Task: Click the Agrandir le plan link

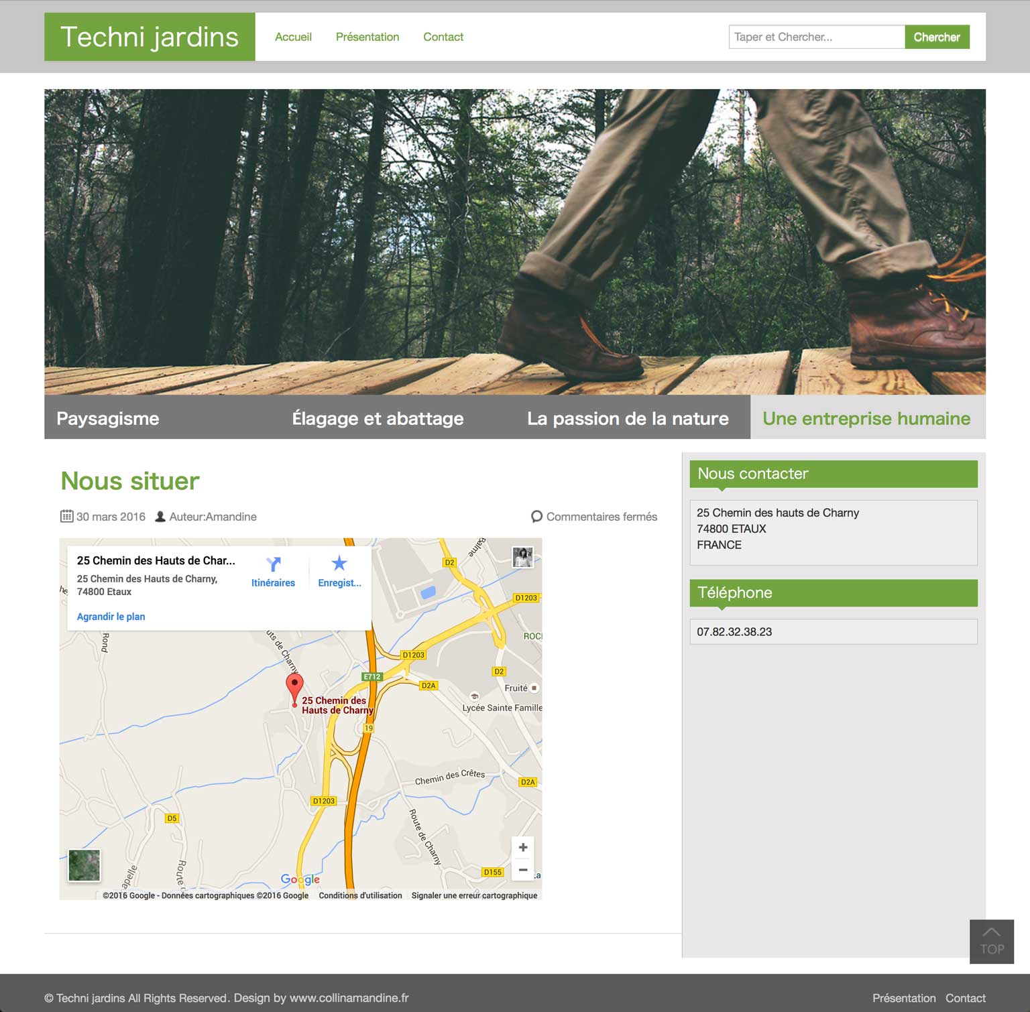Action: click(x=111, y=617)
